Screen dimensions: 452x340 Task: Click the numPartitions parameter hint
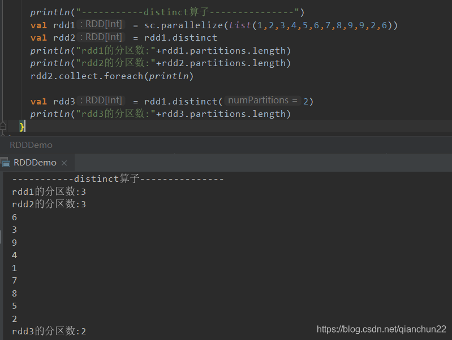click(x=262, y=101)
